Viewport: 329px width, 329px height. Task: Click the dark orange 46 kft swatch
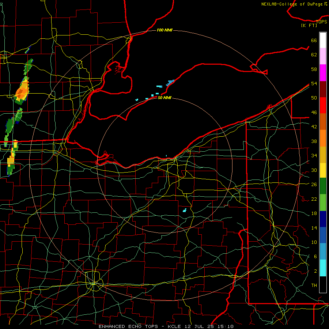coord(323,121)
